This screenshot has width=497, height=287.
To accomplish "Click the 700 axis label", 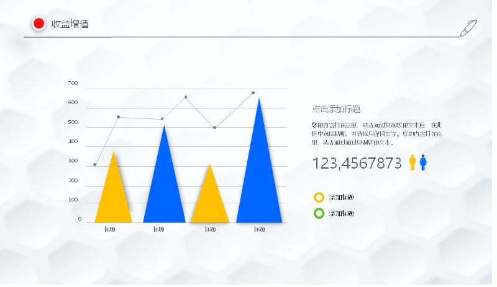I will tap(73, 83).
